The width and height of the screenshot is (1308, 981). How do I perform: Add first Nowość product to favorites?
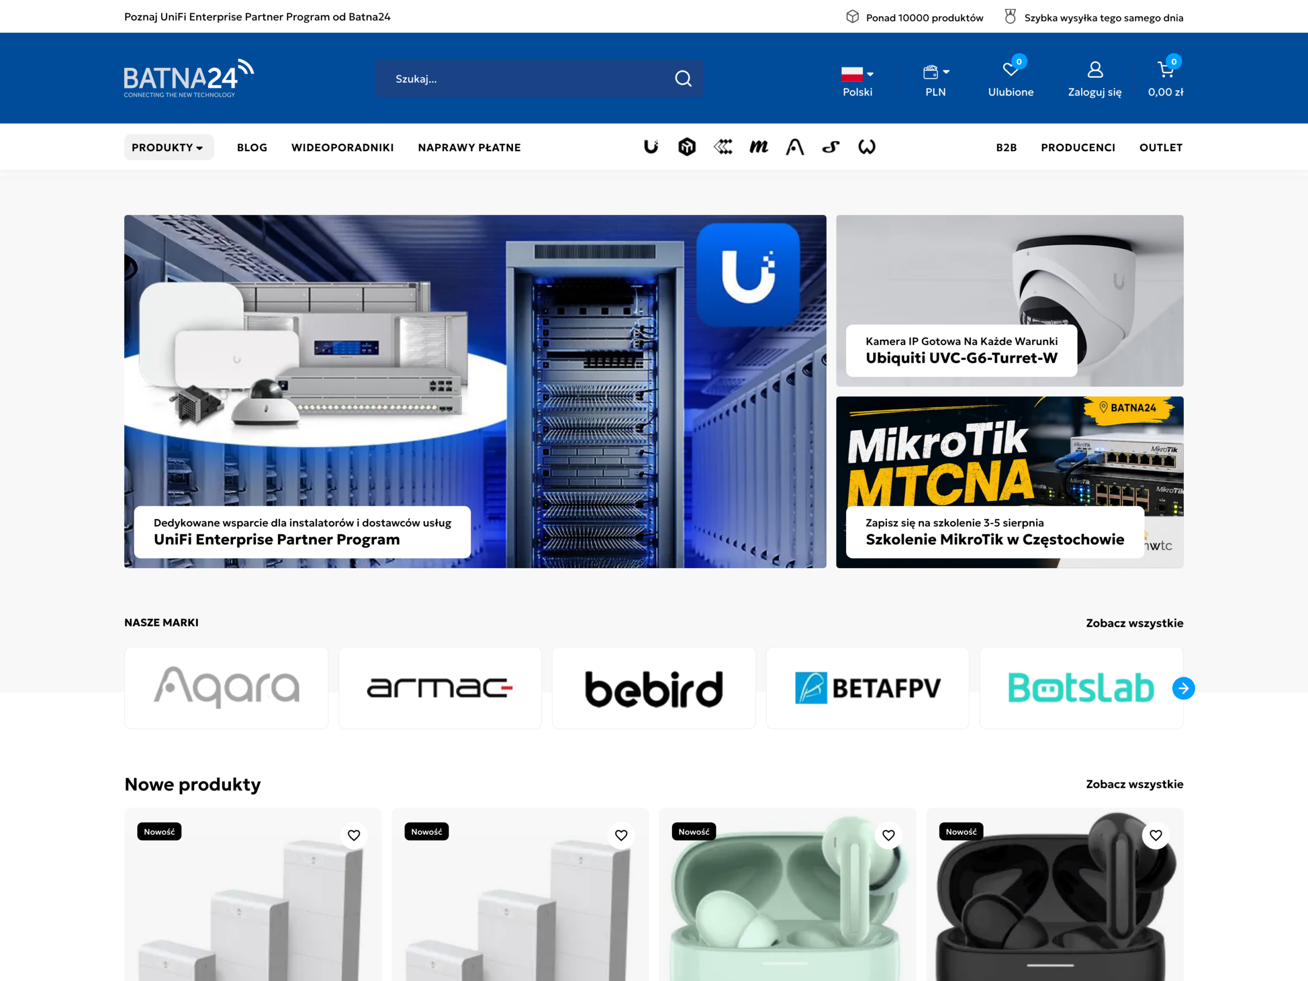(x=354, y=835)
